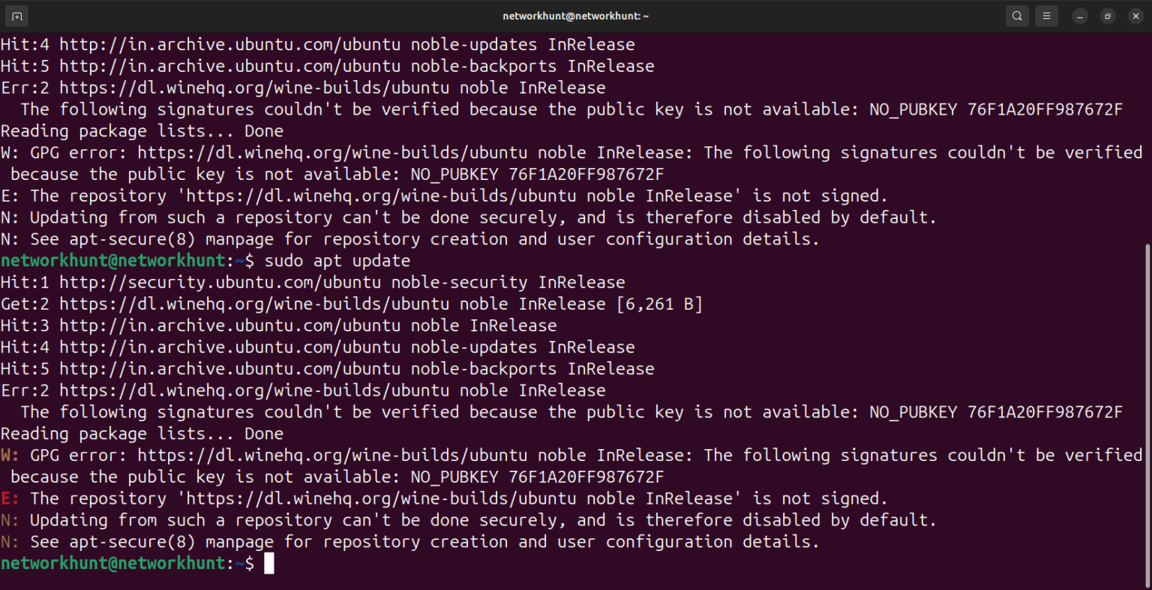The image size is (1152, 590).
Task: Click the NO_PUBKEY error key text
Action: click(x=995, y=412)
